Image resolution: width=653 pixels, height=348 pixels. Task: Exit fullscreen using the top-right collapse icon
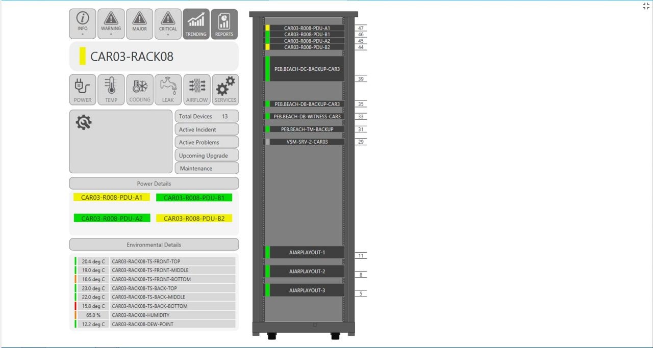[646, 6]
